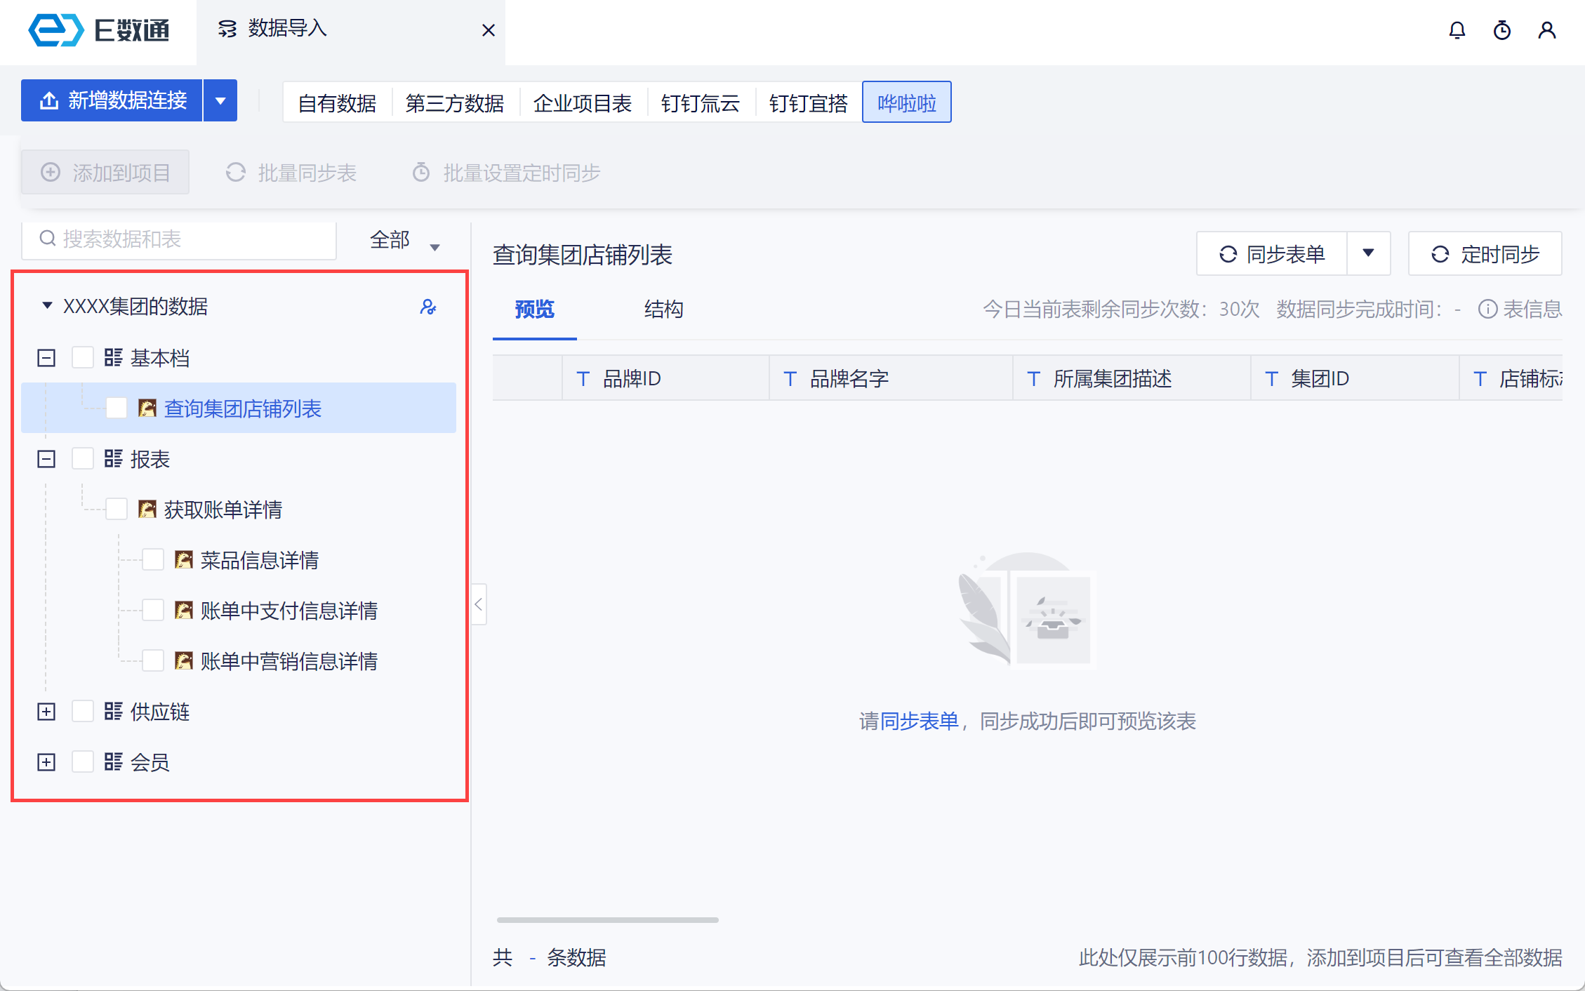Click the search magnifier icon
Viewport: 1585px width, 991px height.
[x=47, y=239]
